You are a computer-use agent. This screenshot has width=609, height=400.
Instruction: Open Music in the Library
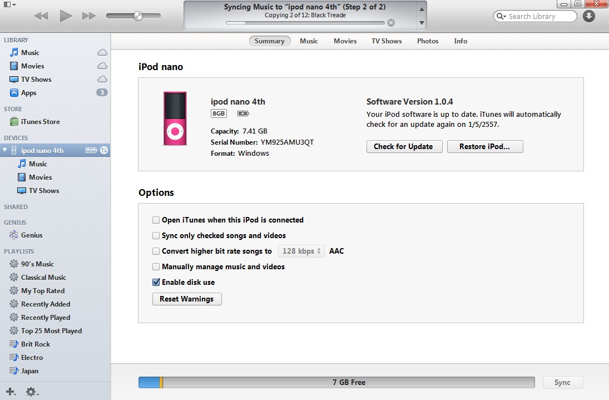[x=30, y=52]
